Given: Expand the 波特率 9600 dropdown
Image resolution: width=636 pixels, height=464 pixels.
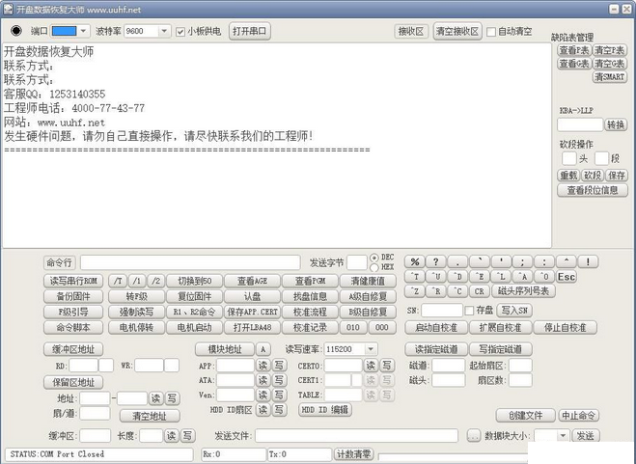Looking at the screenshot, I should (164, 31).
